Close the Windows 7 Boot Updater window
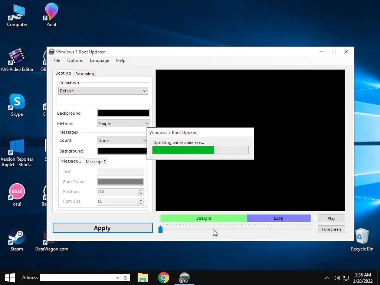 pos(346,52)
